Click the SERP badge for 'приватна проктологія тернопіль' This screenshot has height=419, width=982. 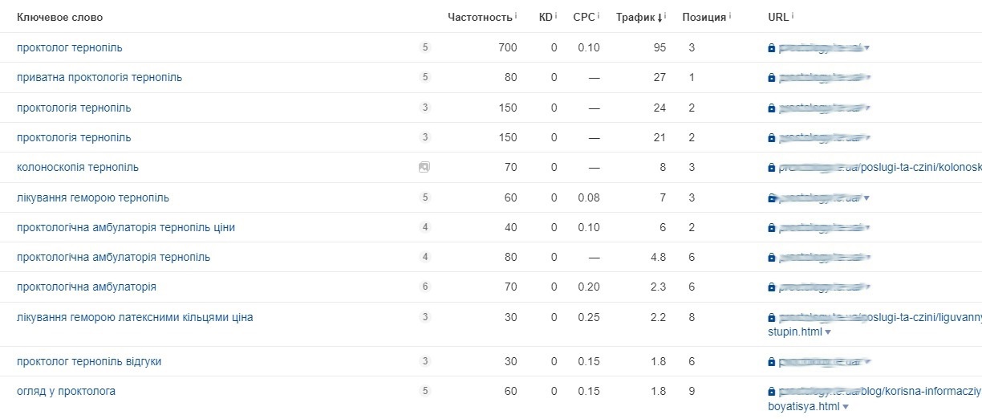pos(425,77)
